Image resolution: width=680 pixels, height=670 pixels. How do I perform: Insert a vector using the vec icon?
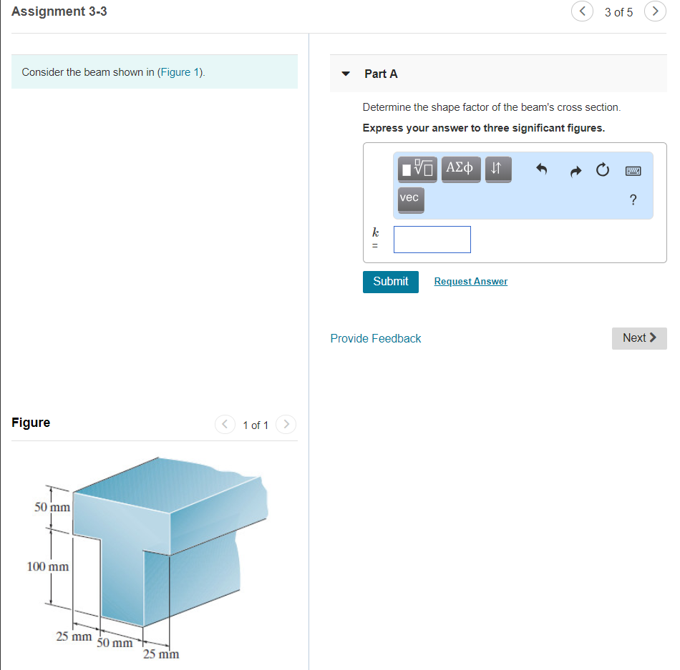pos(410,199)
